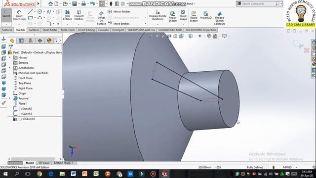Show more manager tabs arrow
Image resolution: width=316 pixels, height=178 pixels.
60,41
